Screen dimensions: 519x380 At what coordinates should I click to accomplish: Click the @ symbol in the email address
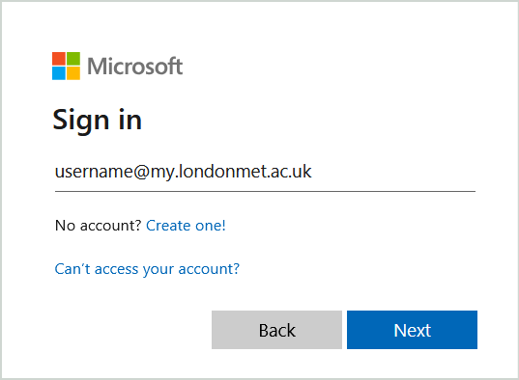tap(141, 172)
